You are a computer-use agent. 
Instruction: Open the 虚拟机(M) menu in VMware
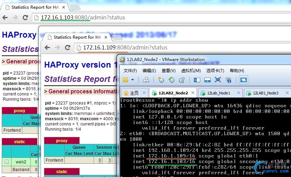coord(191,70)
